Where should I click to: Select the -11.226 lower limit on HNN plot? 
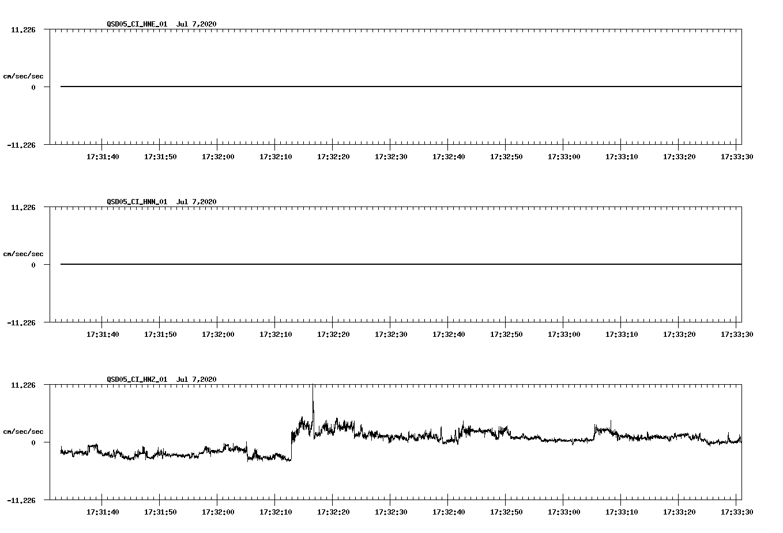tap(21, 322)
